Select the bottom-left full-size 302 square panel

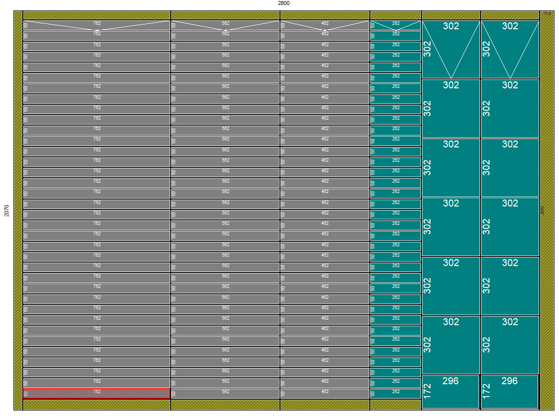[x=451, y=345]
